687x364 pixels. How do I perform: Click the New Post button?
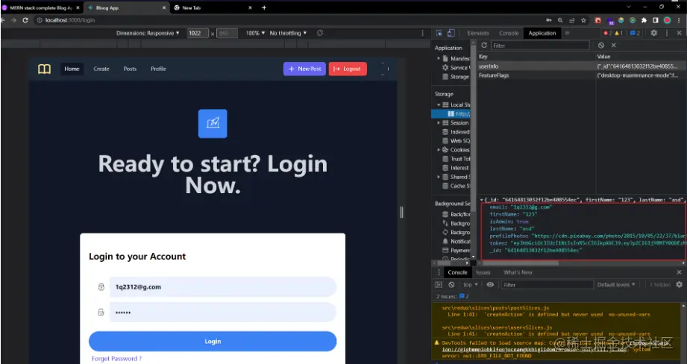point(304,69)
